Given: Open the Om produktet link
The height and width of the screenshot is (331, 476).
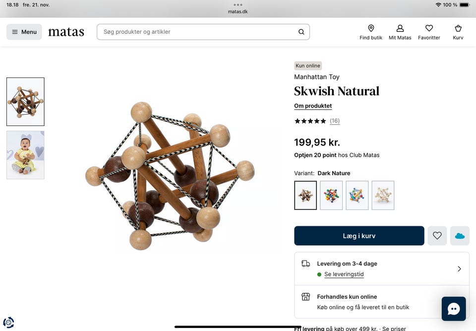Looking at the screenshot, I should pyautogui.click(x=313, y=106).
